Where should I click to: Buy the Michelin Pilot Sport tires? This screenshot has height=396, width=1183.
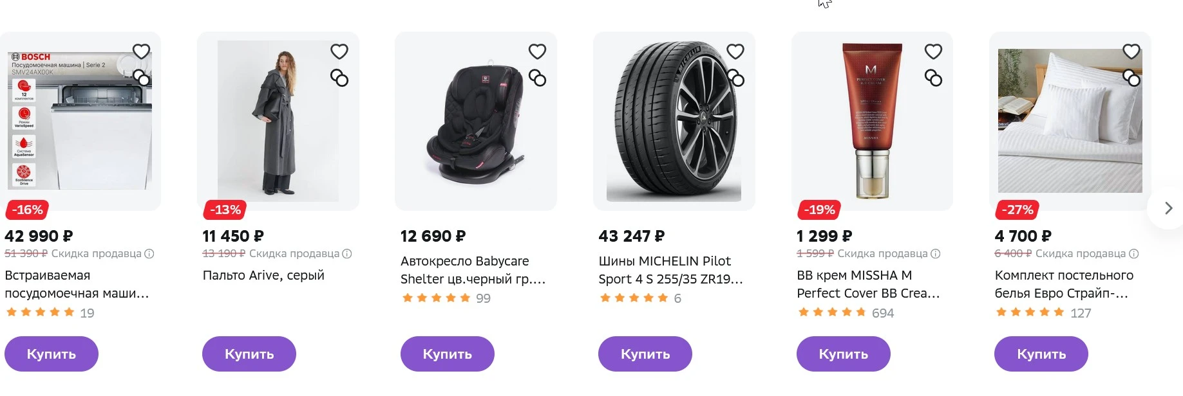click(645, 354)
